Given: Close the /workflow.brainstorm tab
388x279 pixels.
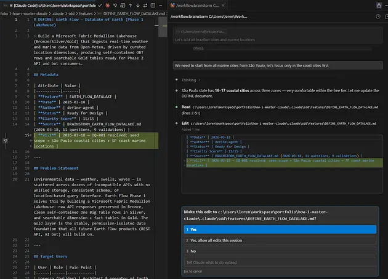Looking at the screenshot, I should pyautogui.click(x=223, y=5).
